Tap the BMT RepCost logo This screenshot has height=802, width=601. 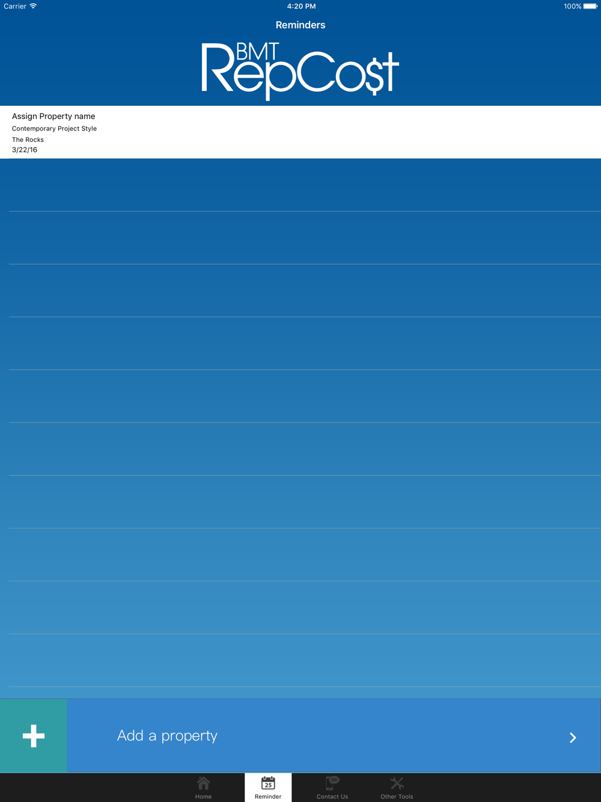300,70
